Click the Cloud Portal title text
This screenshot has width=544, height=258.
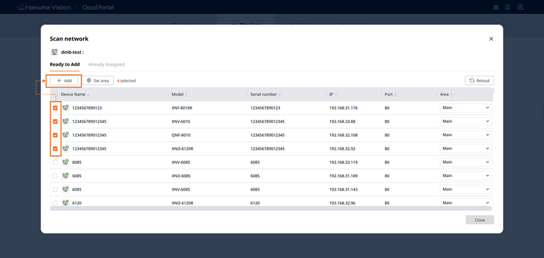pos(98,7)
